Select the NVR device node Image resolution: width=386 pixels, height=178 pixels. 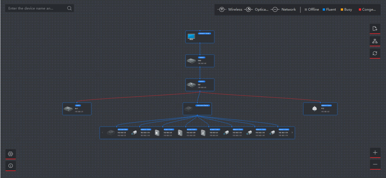pyautogui.click(x=77, y=109)
